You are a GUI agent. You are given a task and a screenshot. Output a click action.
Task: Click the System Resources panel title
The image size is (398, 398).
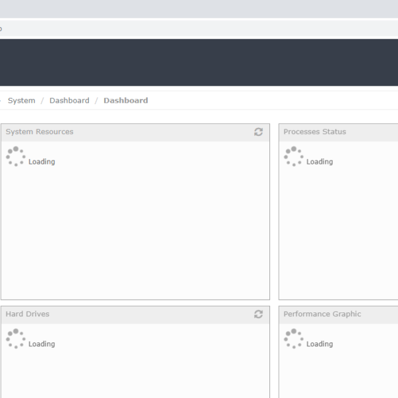tap(40, 132)
